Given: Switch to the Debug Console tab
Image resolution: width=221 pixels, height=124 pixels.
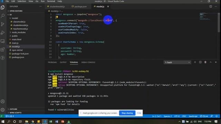Looking at the screenshot, I should 88,62.
